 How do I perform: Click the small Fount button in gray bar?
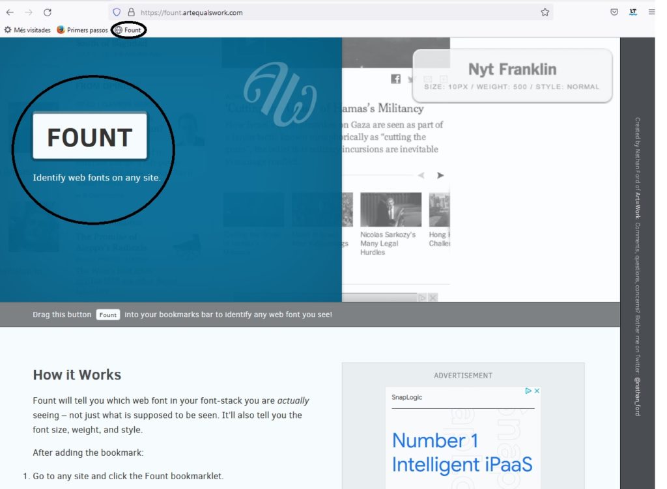(x=108, y=314)
